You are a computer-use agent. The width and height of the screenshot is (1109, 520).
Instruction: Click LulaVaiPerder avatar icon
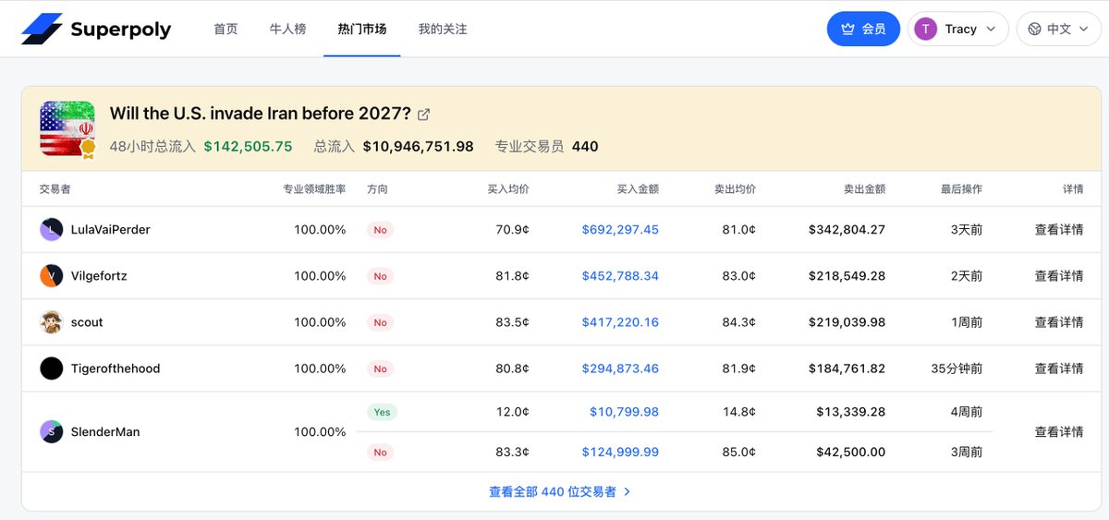tap(51, 229)
